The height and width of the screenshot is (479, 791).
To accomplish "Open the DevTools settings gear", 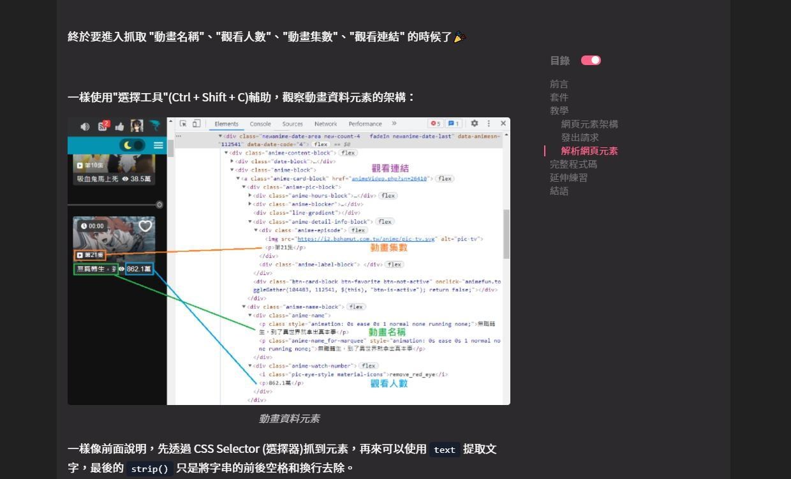I will (x=474, y=124).
